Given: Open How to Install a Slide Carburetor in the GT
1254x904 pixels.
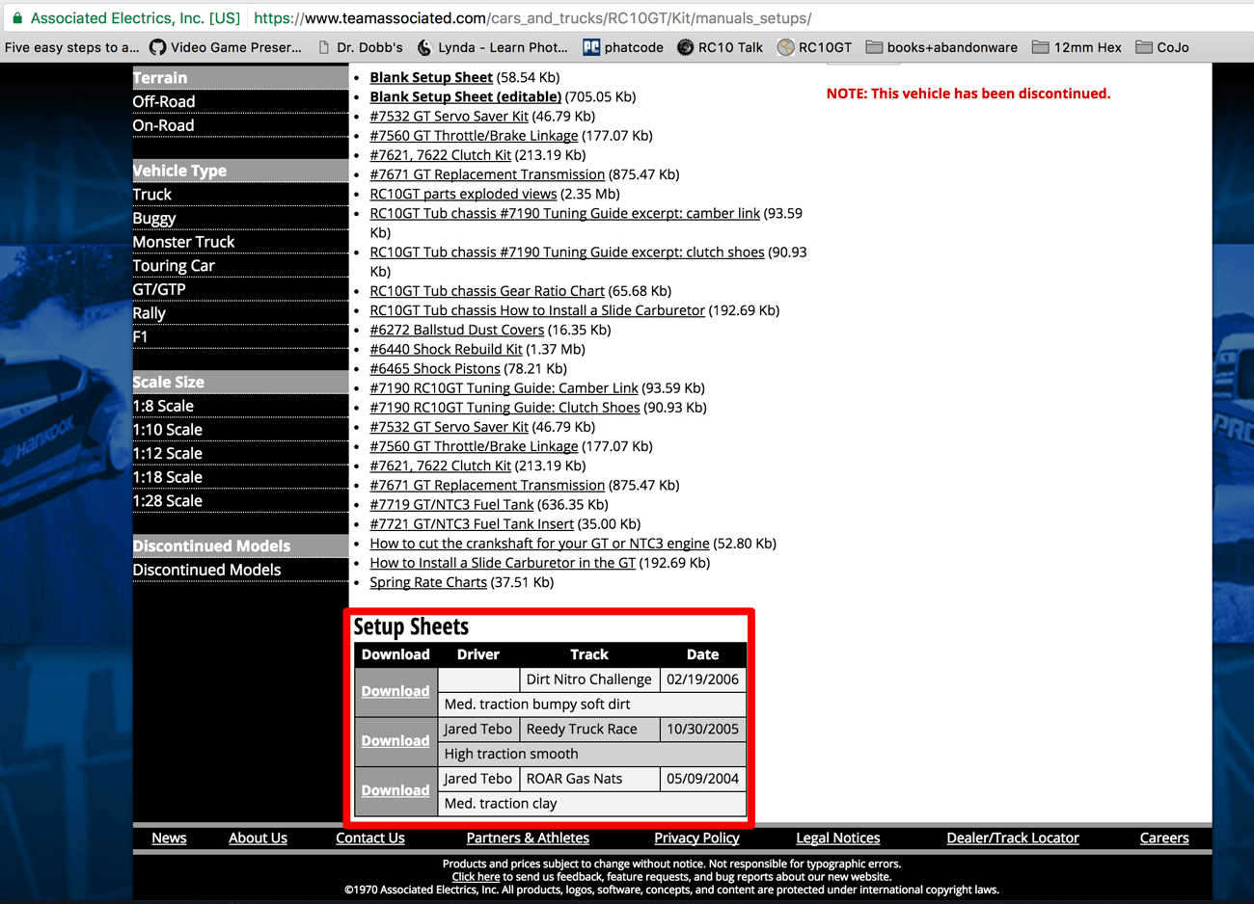Looking at the screenshot, I should [x=503, y=563].
